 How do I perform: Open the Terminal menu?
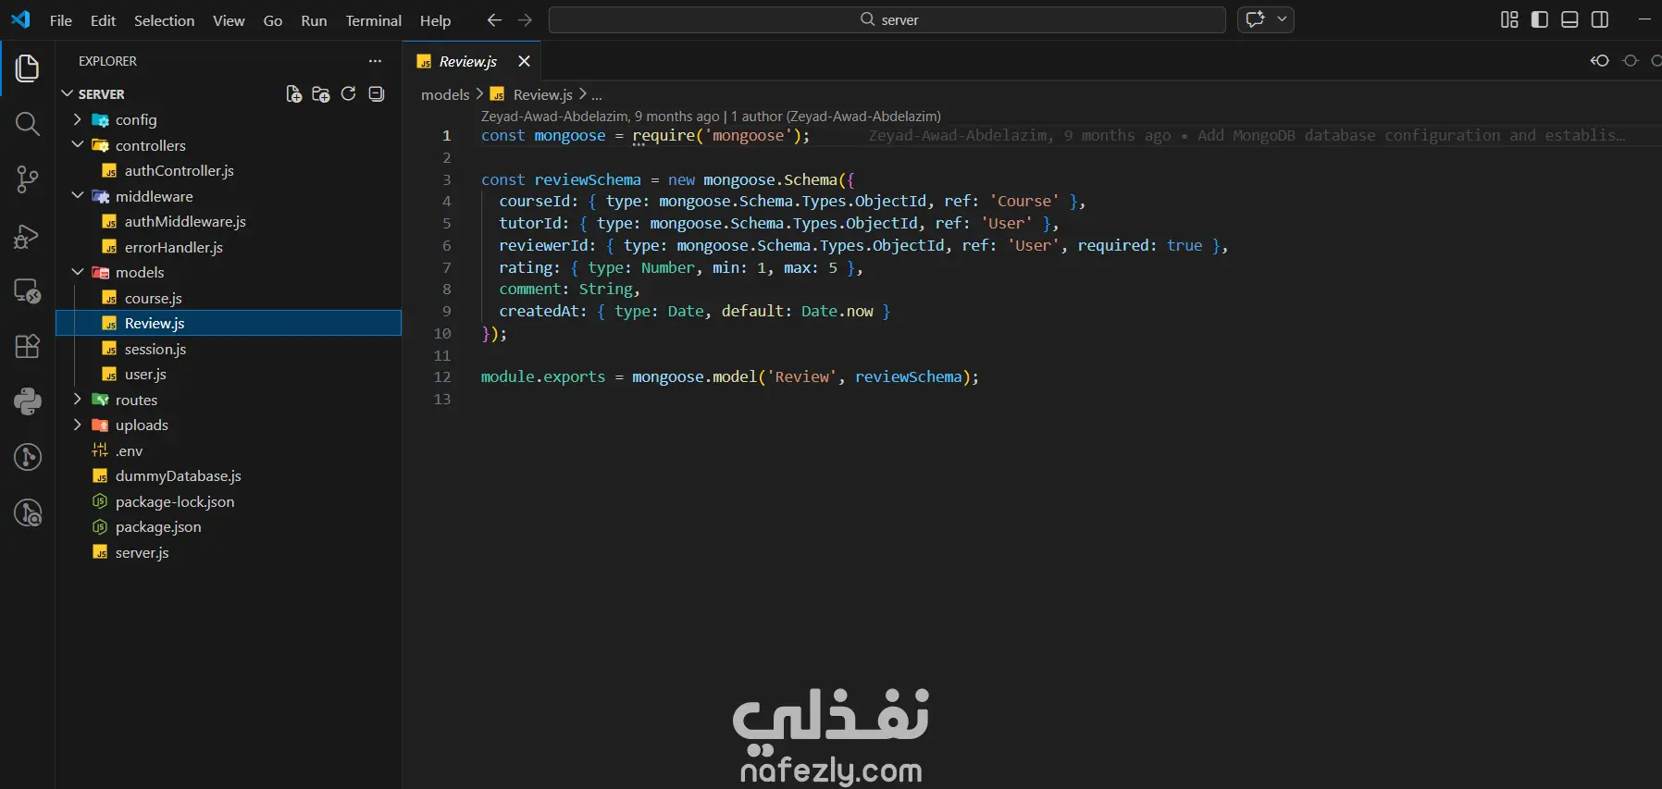tap(374, 20)
